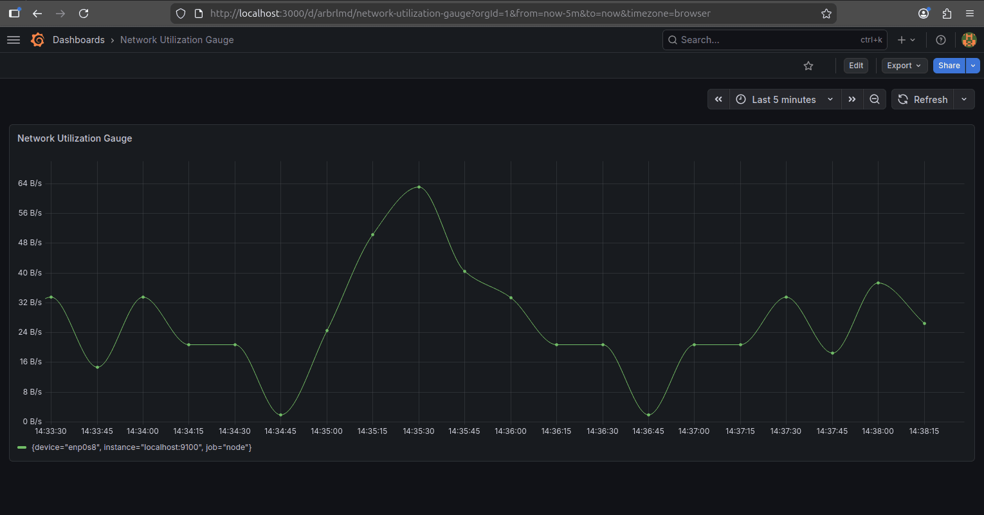Click the Network Utilization Gauge panel title

pos(75,138)
